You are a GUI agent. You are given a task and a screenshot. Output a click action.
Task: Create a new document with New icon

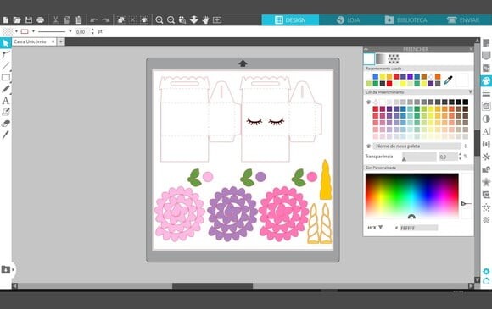pyautogui.click(x=6, y=20)
